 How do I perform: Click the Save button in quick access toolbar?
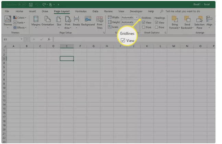(x=31, y=5)
